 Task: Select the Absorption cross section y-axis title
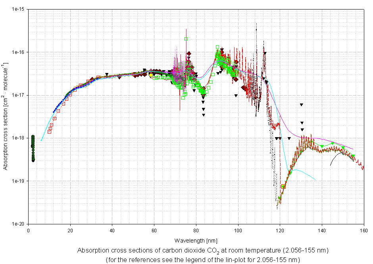5,116
